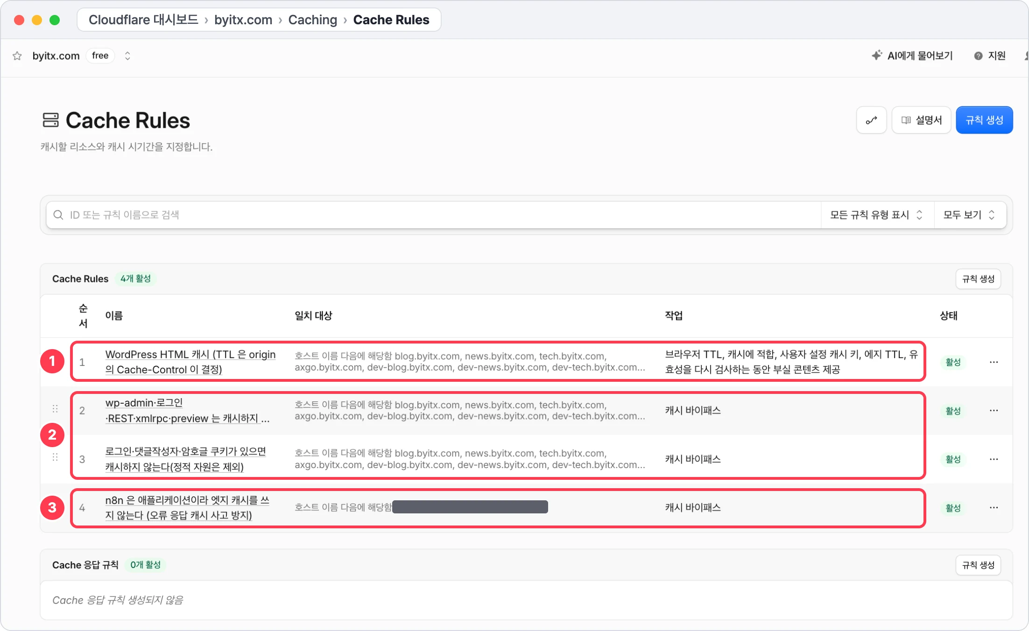Open the wp-admin·로그인 bypass rule link
Image resolution: width=1029 pixels, height=631 pixels.
(187, 411)
